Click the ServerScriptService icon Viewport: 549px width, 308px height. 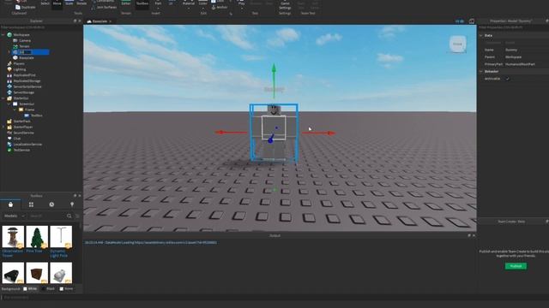click(x=9, y=86)
